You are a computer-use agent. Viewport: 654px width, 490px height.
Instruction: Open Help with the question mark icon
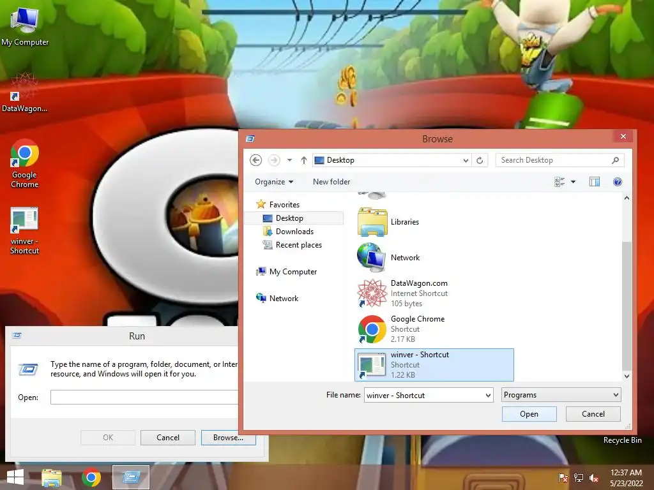click(618, 182)
